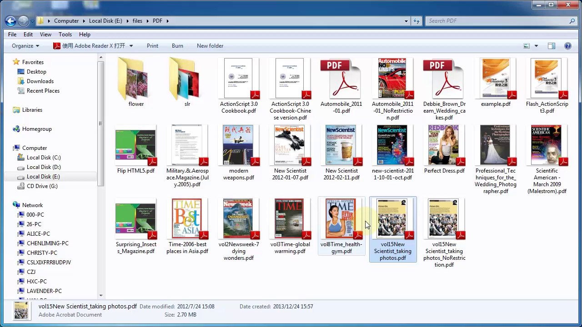Image resolution: width=582 pixels, height=327 pixels.
Task: Open recent locations history dropdown
Action: (x=32, y=21)
